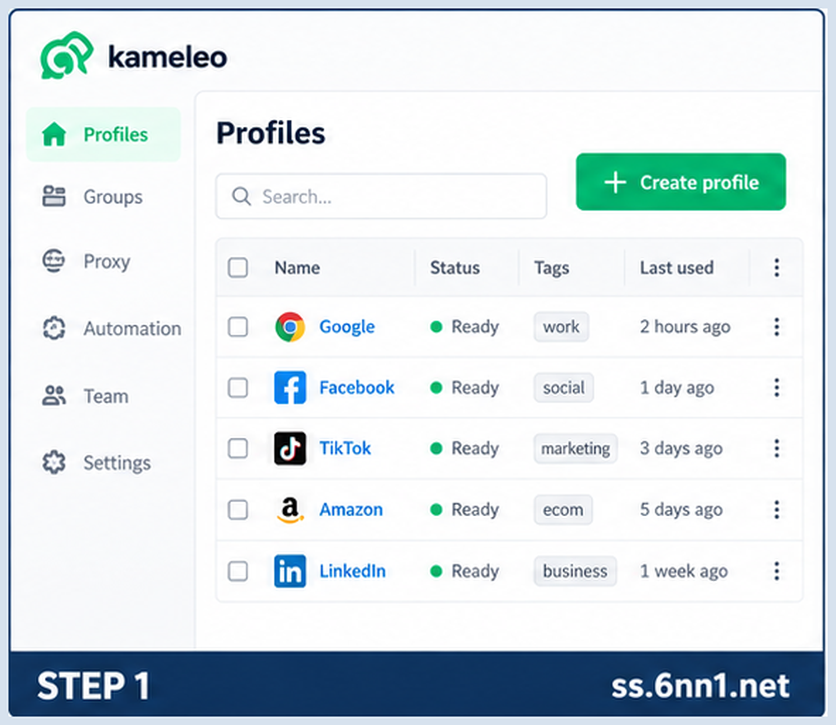The image size is (836, 725).
Task: Click the TikTok profile icon
Action: coord(290,448)
